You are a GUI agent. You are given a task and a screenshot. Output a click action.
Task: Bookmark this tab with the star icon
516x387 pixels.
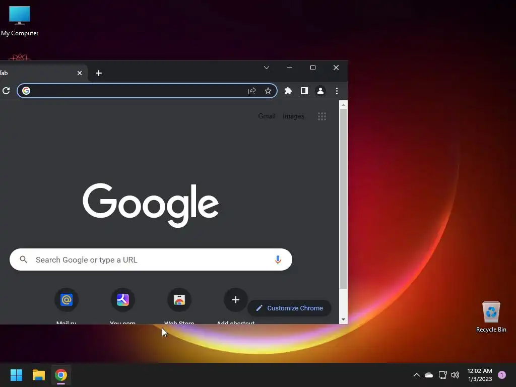coord(268,91)
